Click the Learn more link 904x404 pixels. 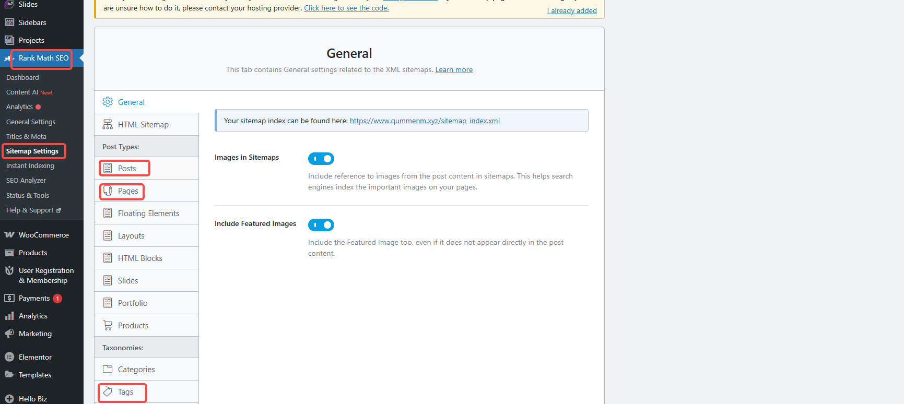pyautogui.click(x=454, y=69)
